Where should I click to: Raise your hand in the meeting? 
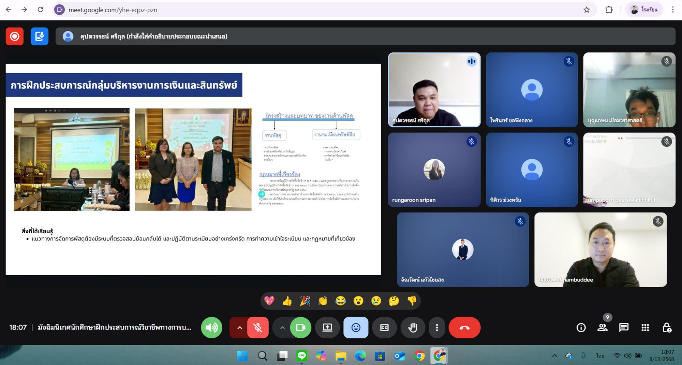pyautogui.click(x=413, y=327)
